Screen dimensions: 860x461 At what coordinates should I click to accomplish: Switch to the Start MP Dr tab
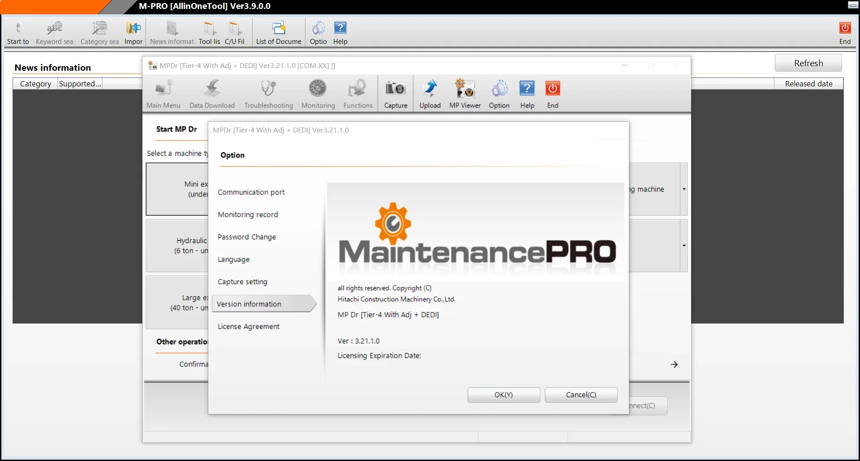(x=176, y=129)
